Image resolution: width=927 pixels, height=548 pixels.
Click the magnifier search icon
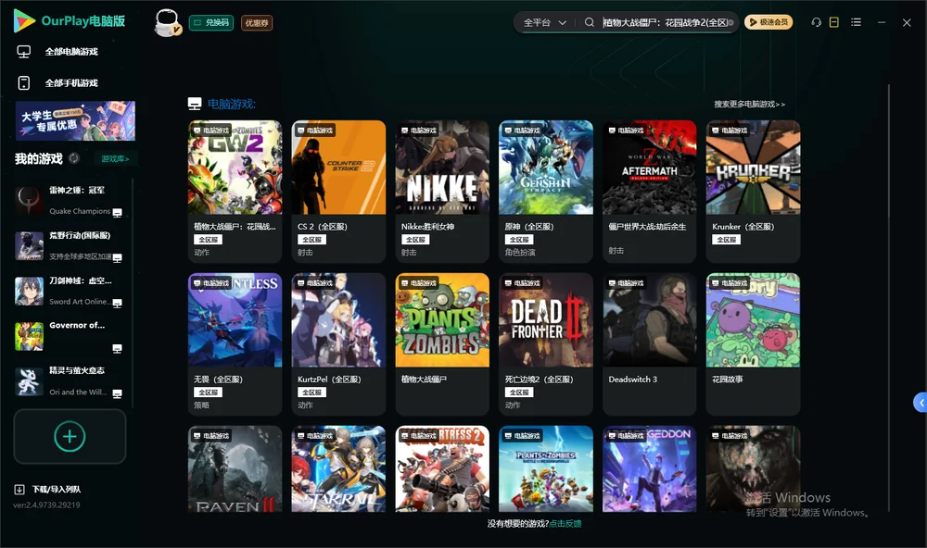[x=590, y=22]
